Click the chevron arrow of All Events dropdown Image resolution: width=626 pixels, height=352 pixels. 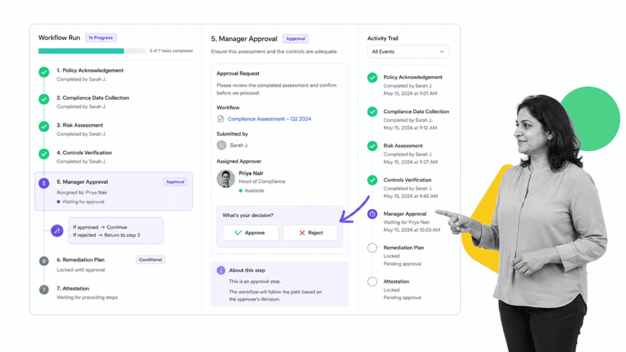441,51
